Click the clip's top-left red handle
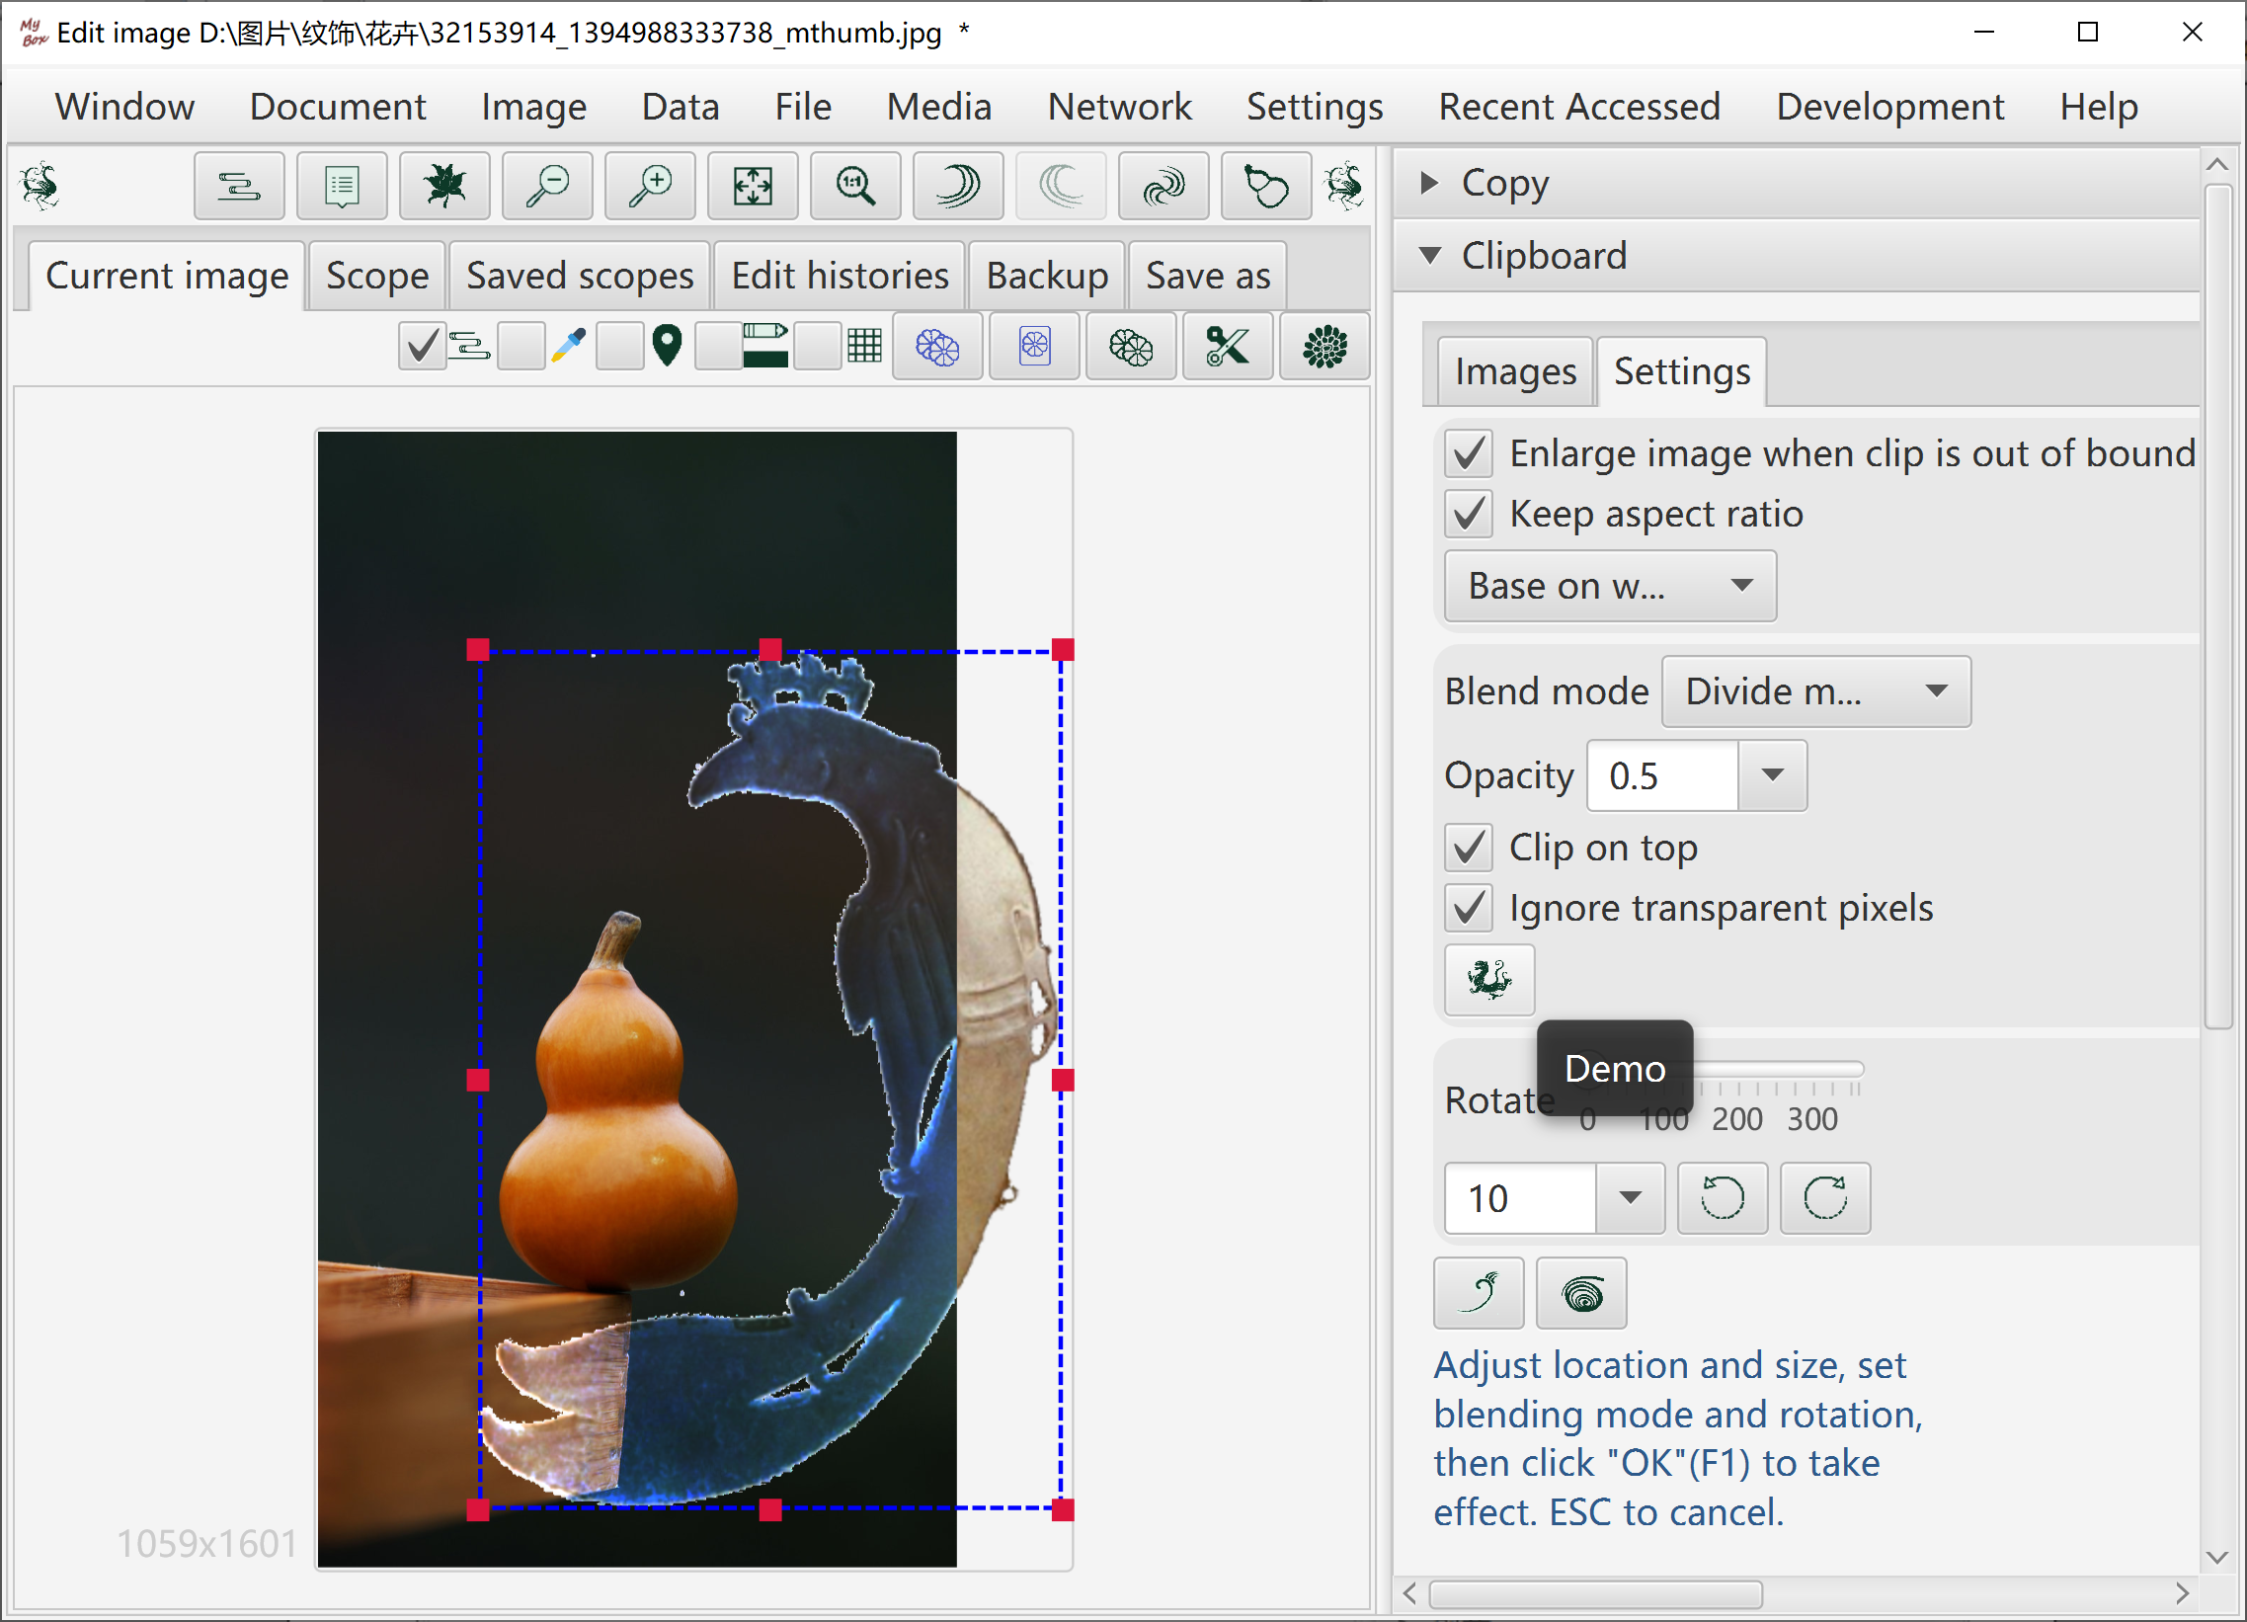The image size is (2247, 1622). tap(477, 650)
